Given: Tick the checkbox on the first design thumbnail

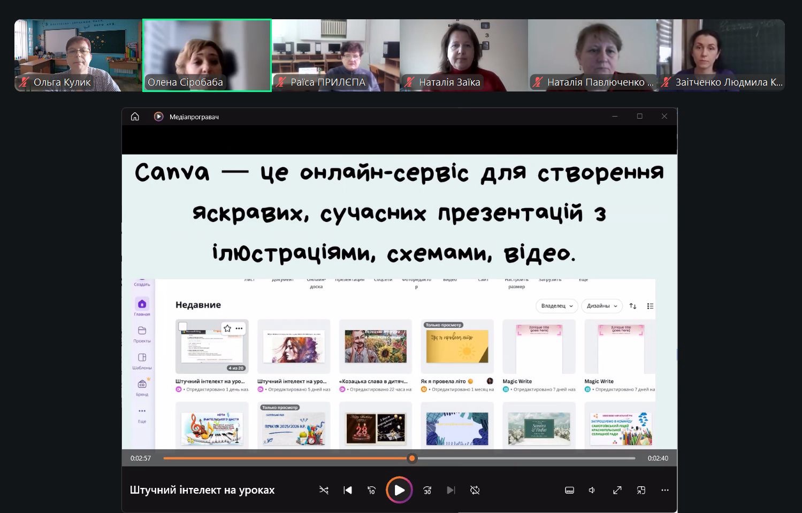Looking at the screenshot, I should click(183, 326).
